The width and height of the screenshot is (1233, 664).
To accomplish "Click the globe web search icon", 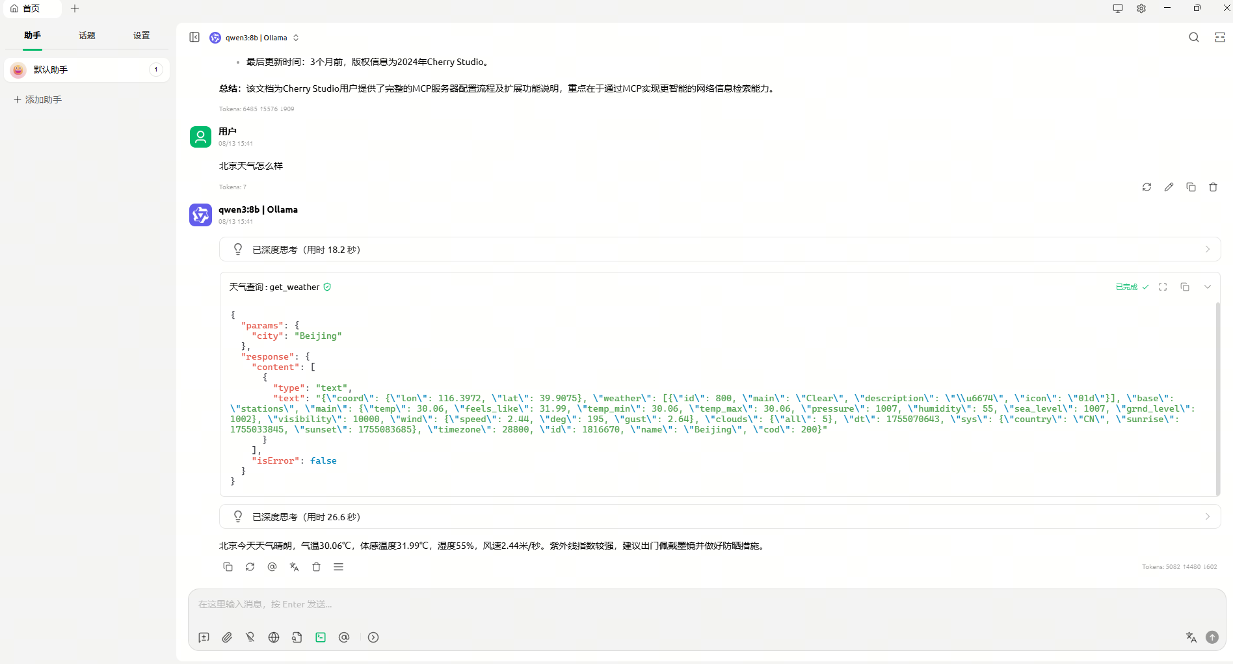I will tap(274, 637).
